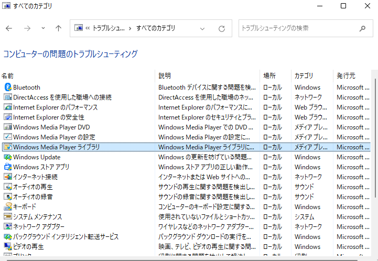The image size is (378, 261).
Task: Open the インターネット接続 troubleshooter
Action: (35, 177)
